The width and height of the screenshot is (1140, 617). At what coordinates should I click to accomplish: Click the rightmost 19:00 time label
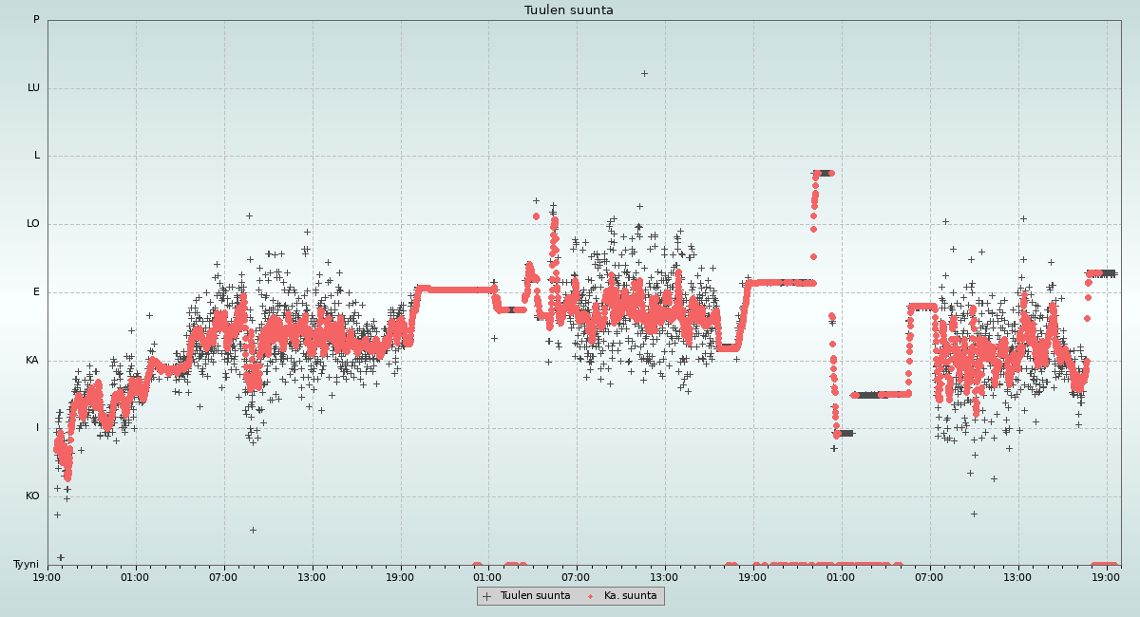tap(1106, 576)
